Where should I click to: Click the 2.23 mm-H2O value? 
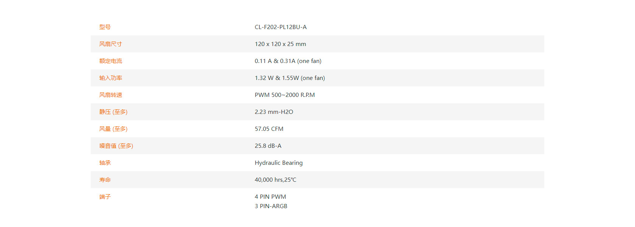pos(274,112)
